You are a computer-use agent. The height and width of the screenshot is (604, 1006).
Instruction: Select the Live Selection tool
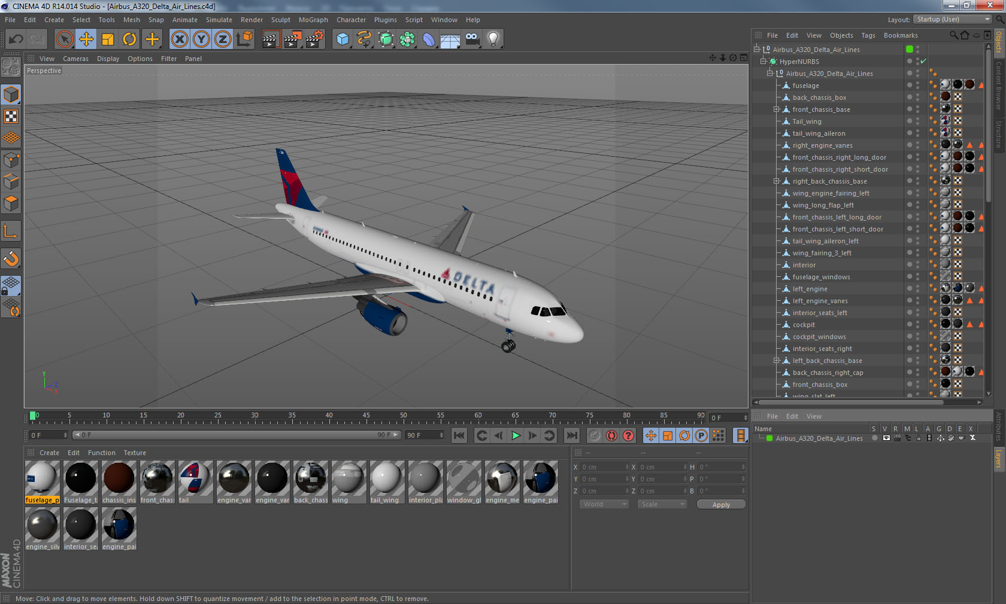pyautogui.click(x=64, y=39)
